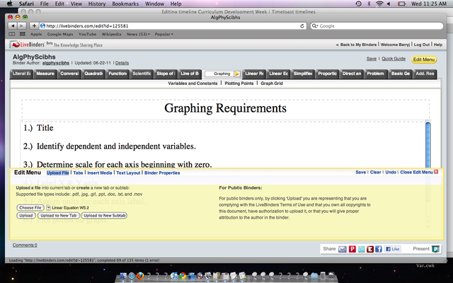
Task: Add bookmark with plus button
Action: (x=34, y=25)
